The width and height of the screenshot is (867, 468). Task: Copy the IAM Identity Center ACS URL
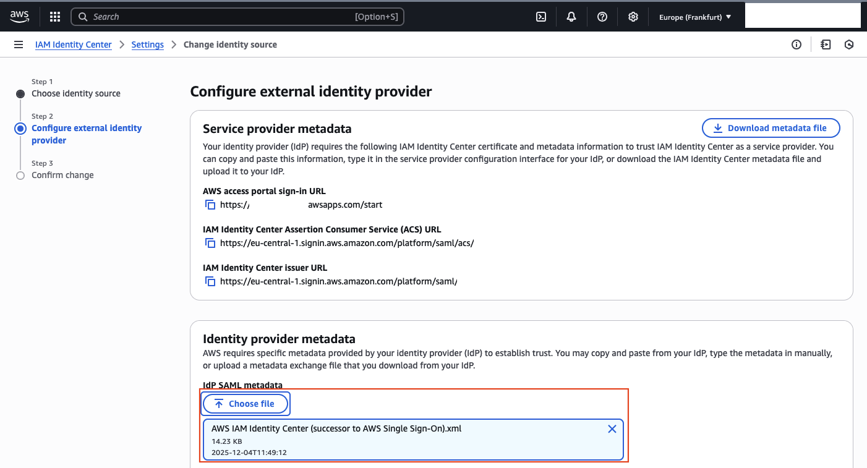point(210,243)
